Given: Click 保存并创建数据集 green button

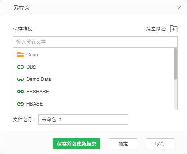Looking at the screenshot, I should 77,144.
